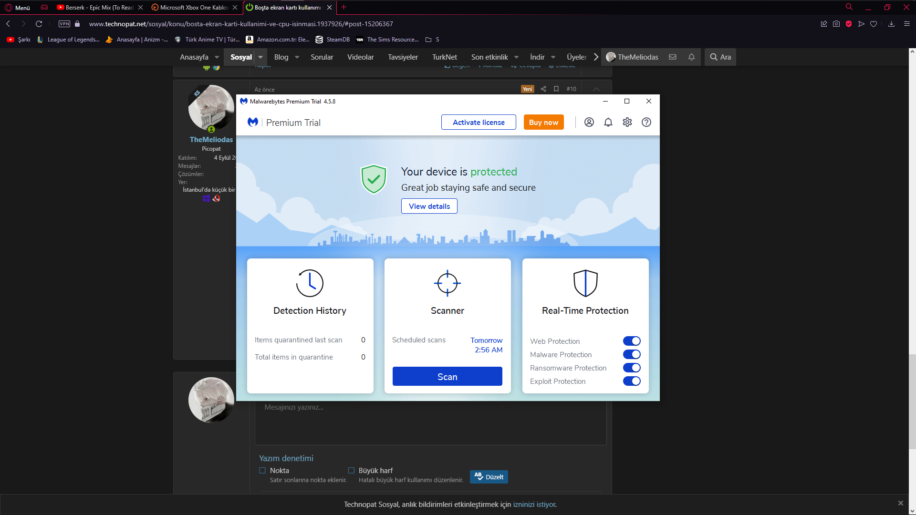Open the send flow arrow icon
Image resolution: width=916 pixels, height=515 pixels.
point(861,24)
